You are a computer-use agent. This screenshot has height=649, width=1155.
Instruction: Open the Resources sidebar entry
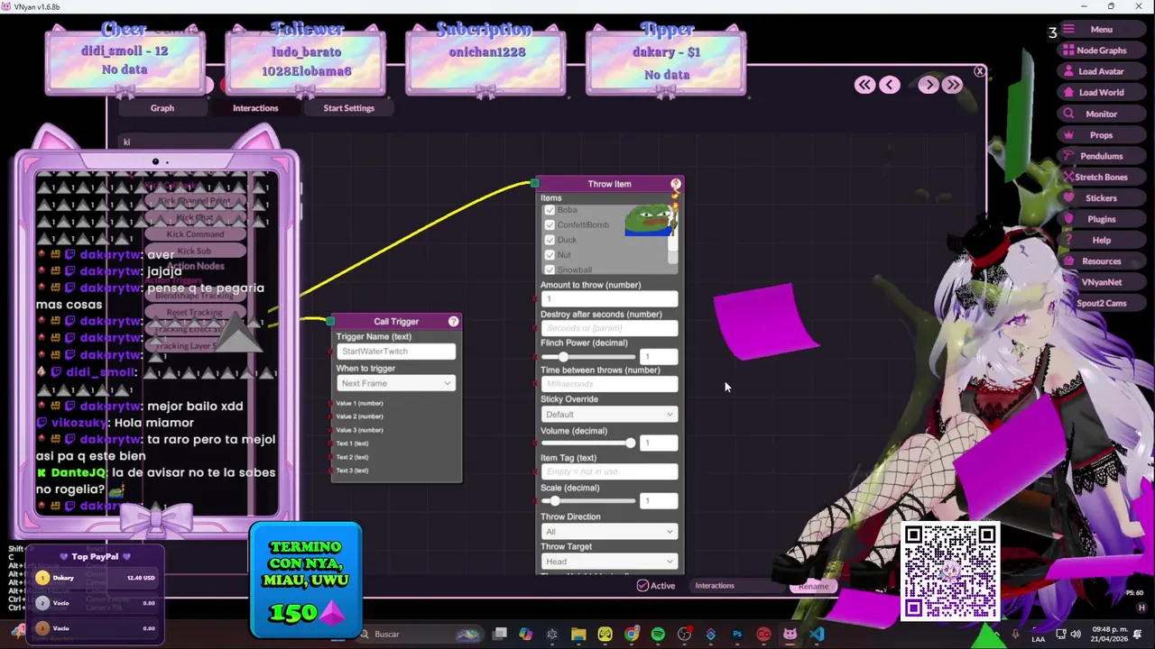pyautogui.click(x=1101, y=261)
